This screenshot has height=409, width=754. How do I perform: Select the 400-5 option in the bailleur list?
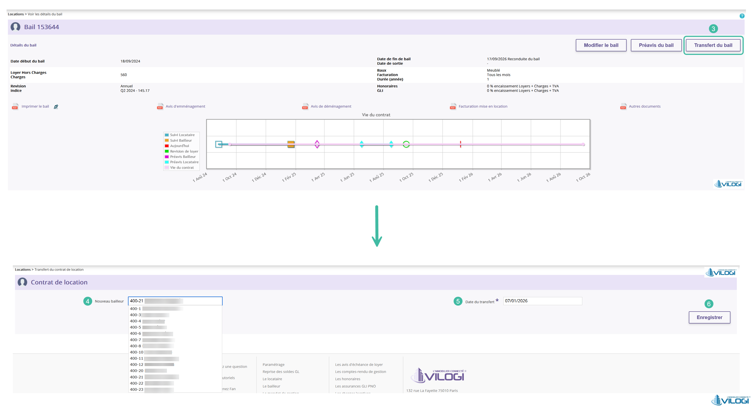175,327
